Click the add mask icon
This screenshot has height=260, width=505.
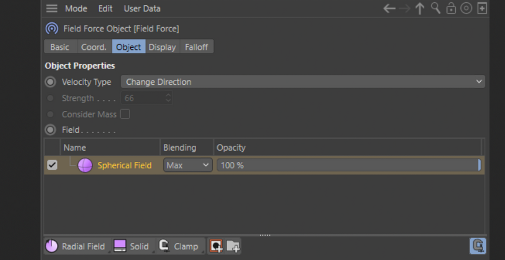216,246
